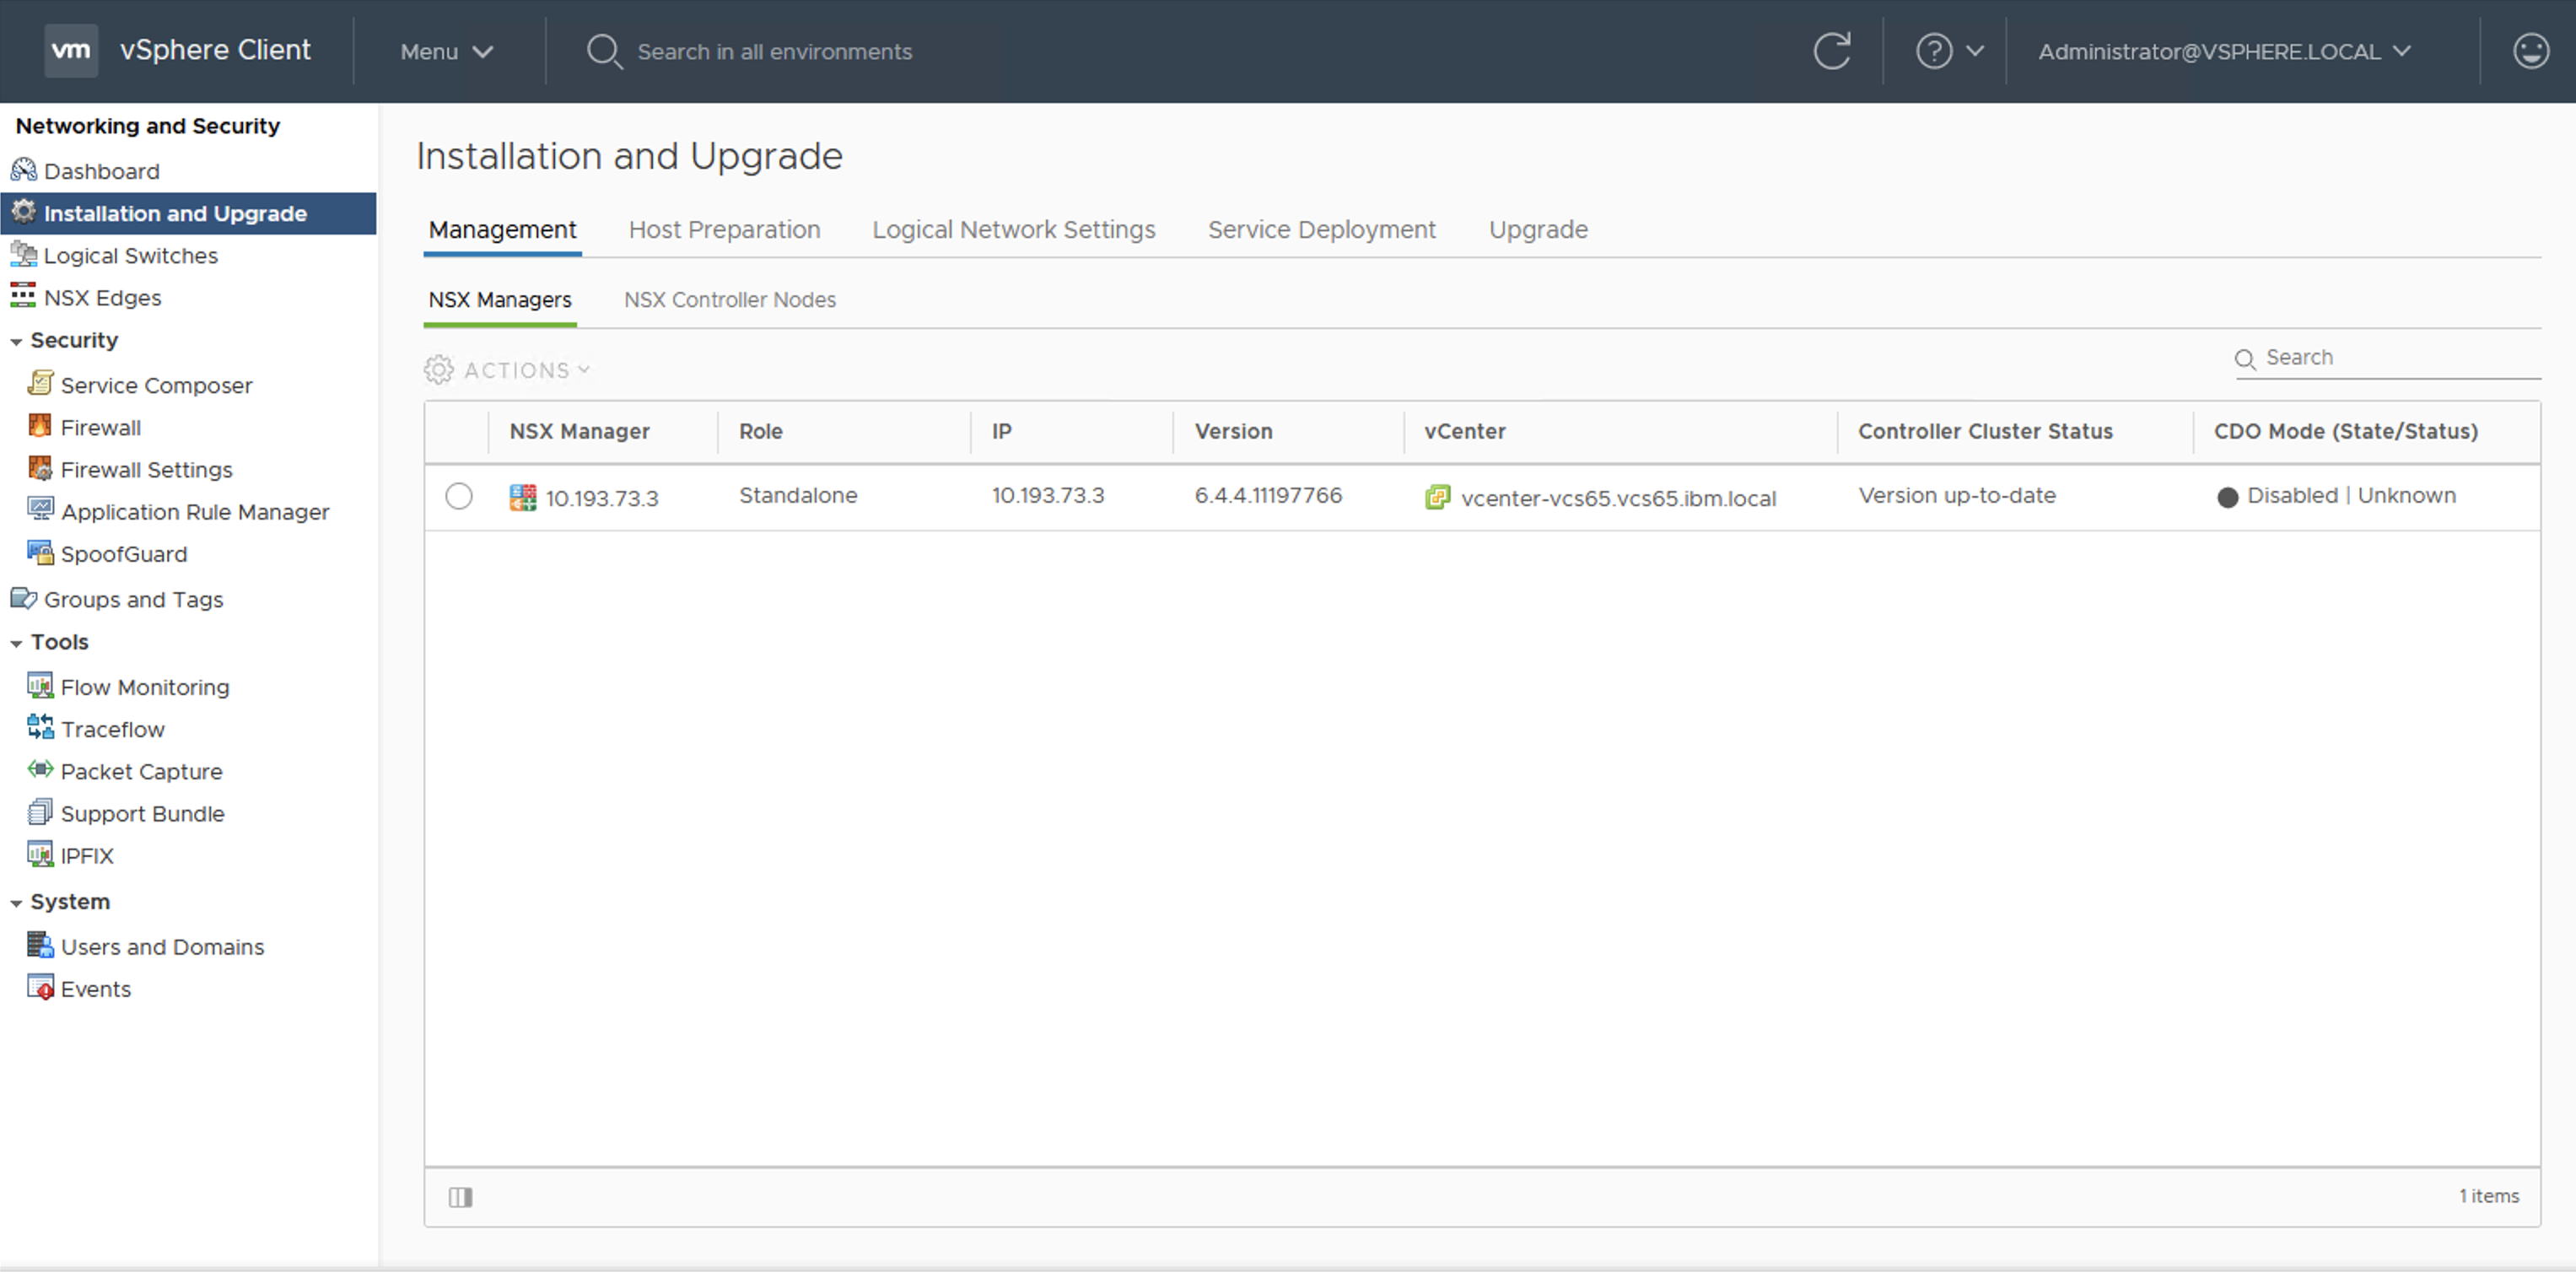Viewport: 2576px width, 1272px height.
Task: Open the vcenter-vcs65.vcs65.ibm.local link
Action: coord(1617,498)
